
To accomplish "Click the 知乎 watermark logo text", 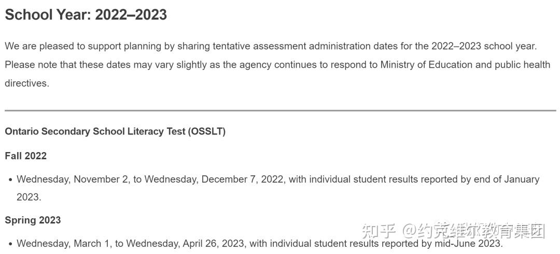I will (379, 230).
